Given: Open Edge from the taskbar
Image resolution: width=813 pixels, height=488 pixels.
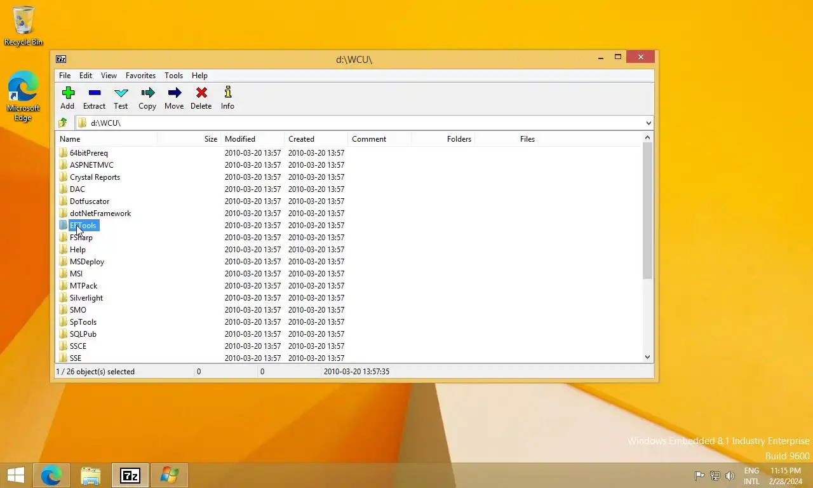Looking at the screenshot, I should pos(51,475).
